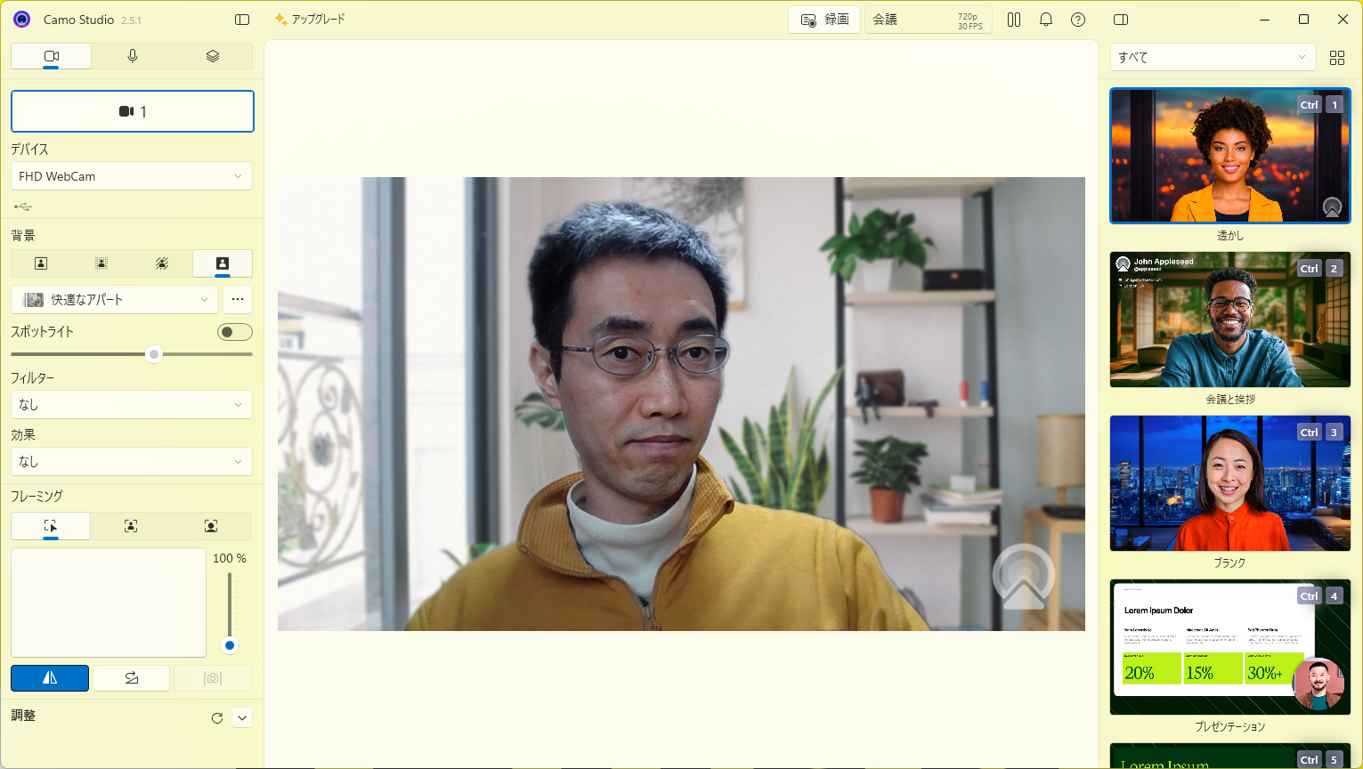
Task: Click the 録画 recording button
Action: (x=823, y=19)
